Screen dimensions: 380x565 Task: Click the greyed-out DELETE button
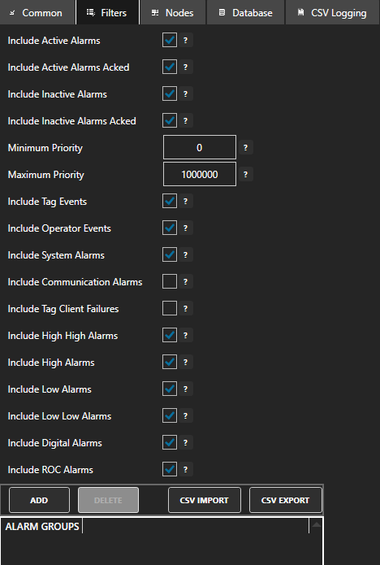coord(108,500)
